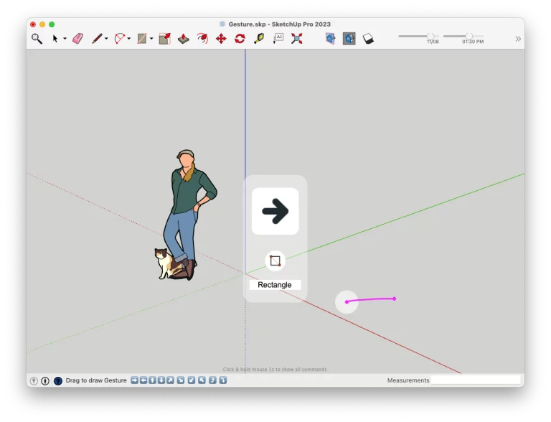Adjust the shadow time slider at 01:30 PM
The height and width of the screenshot is (422, 551).
pyautogui.click(x=468, y=36)
